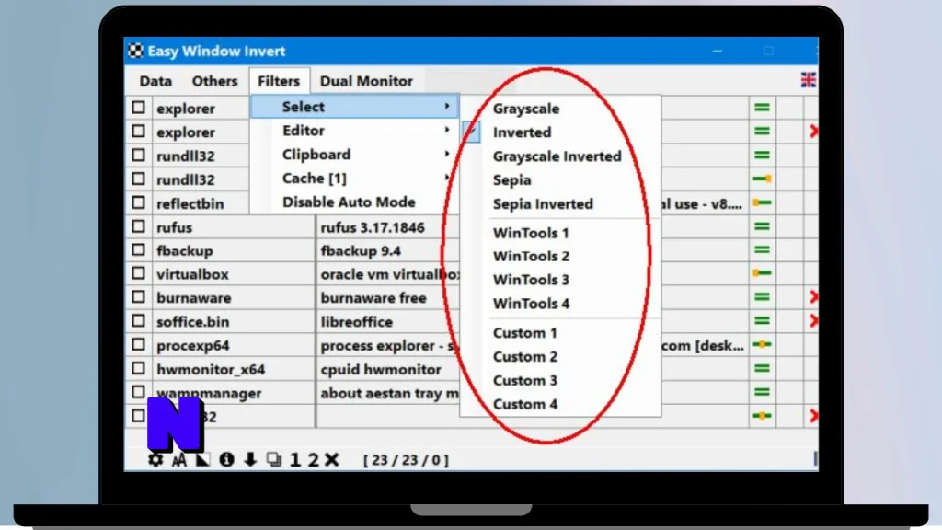Enable the fbackup checkbox
The height and width of the screenshot is (530, 942).
(138, 250)
